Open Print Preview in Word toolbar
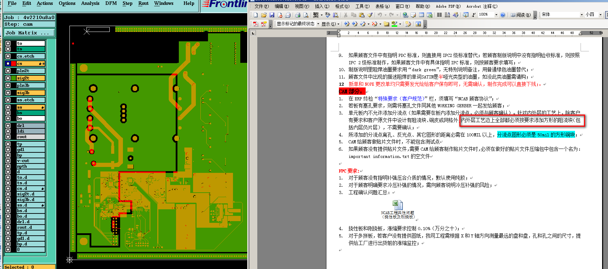 306,15
